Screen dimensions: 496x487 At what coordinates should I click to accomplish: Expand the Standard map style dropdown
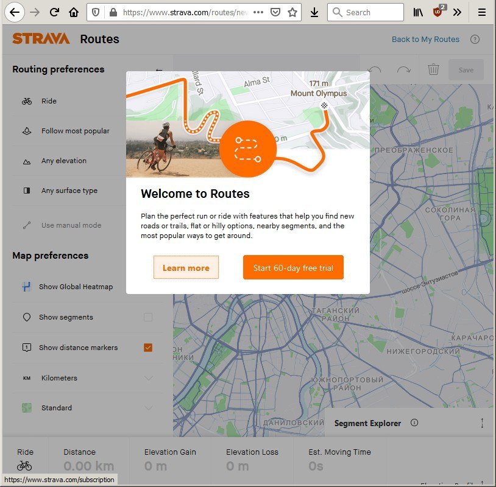87,408
